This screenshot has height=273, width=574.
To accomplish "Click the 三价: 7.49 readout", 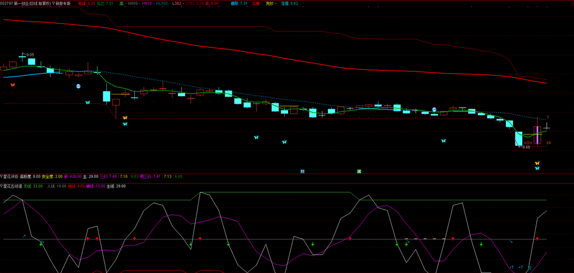I will coord(109,176).
